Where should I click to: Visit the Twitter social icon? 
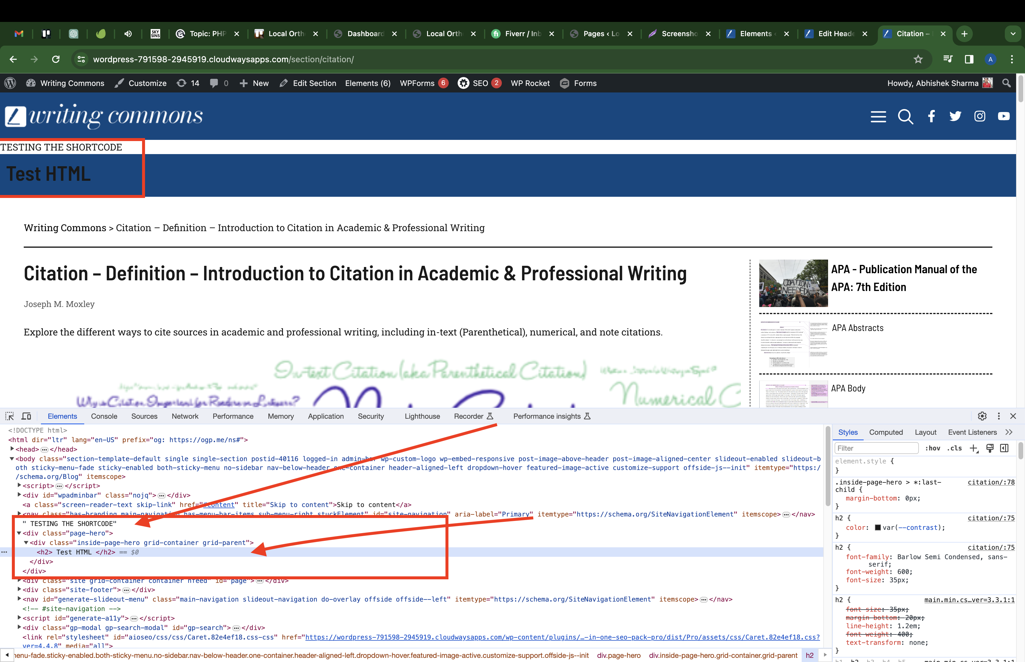point(955,116)
